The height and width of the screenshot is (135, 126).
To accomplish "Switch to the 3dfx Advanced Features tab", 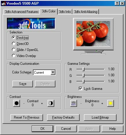I will [22, 12].
